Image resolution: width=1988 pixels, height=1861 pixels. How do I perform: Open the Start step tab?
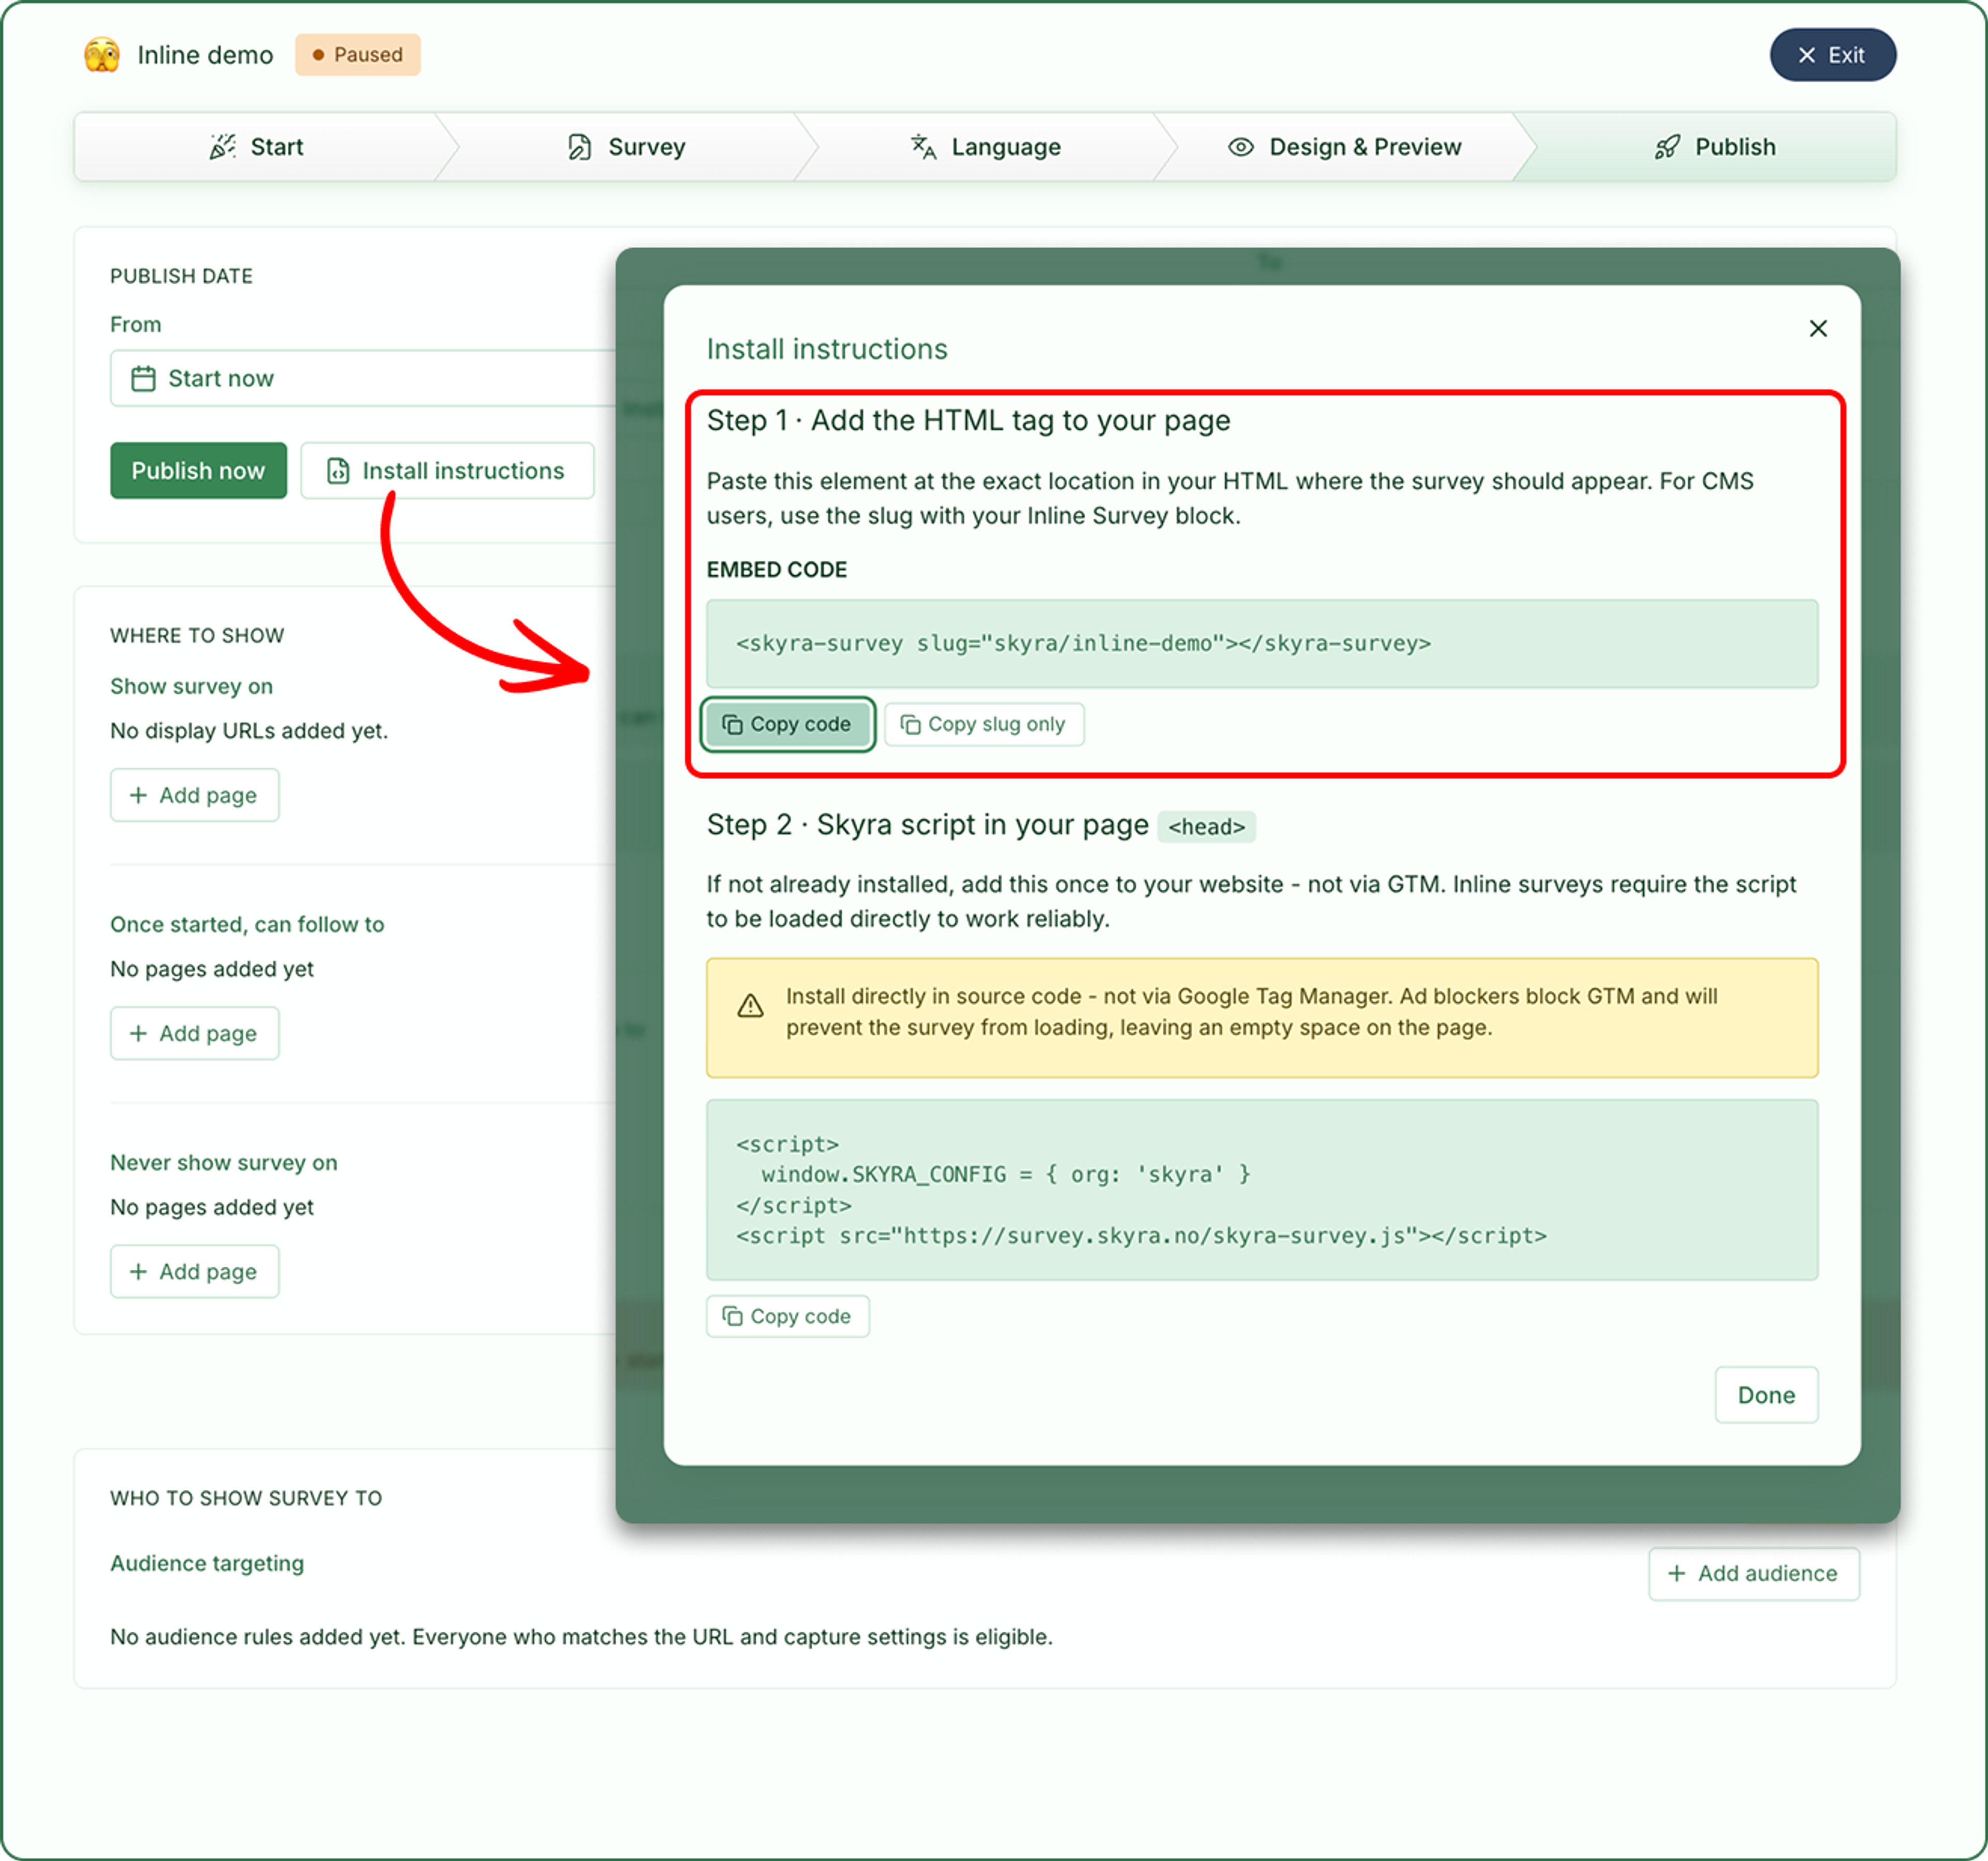pos(256,147)
